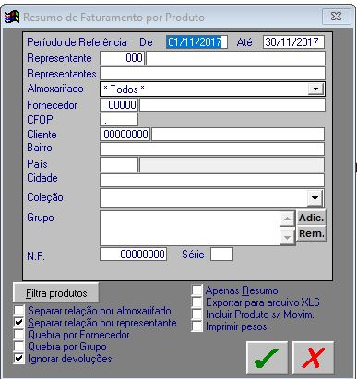Click the Filtra produtos button

(x=56, y=293)
